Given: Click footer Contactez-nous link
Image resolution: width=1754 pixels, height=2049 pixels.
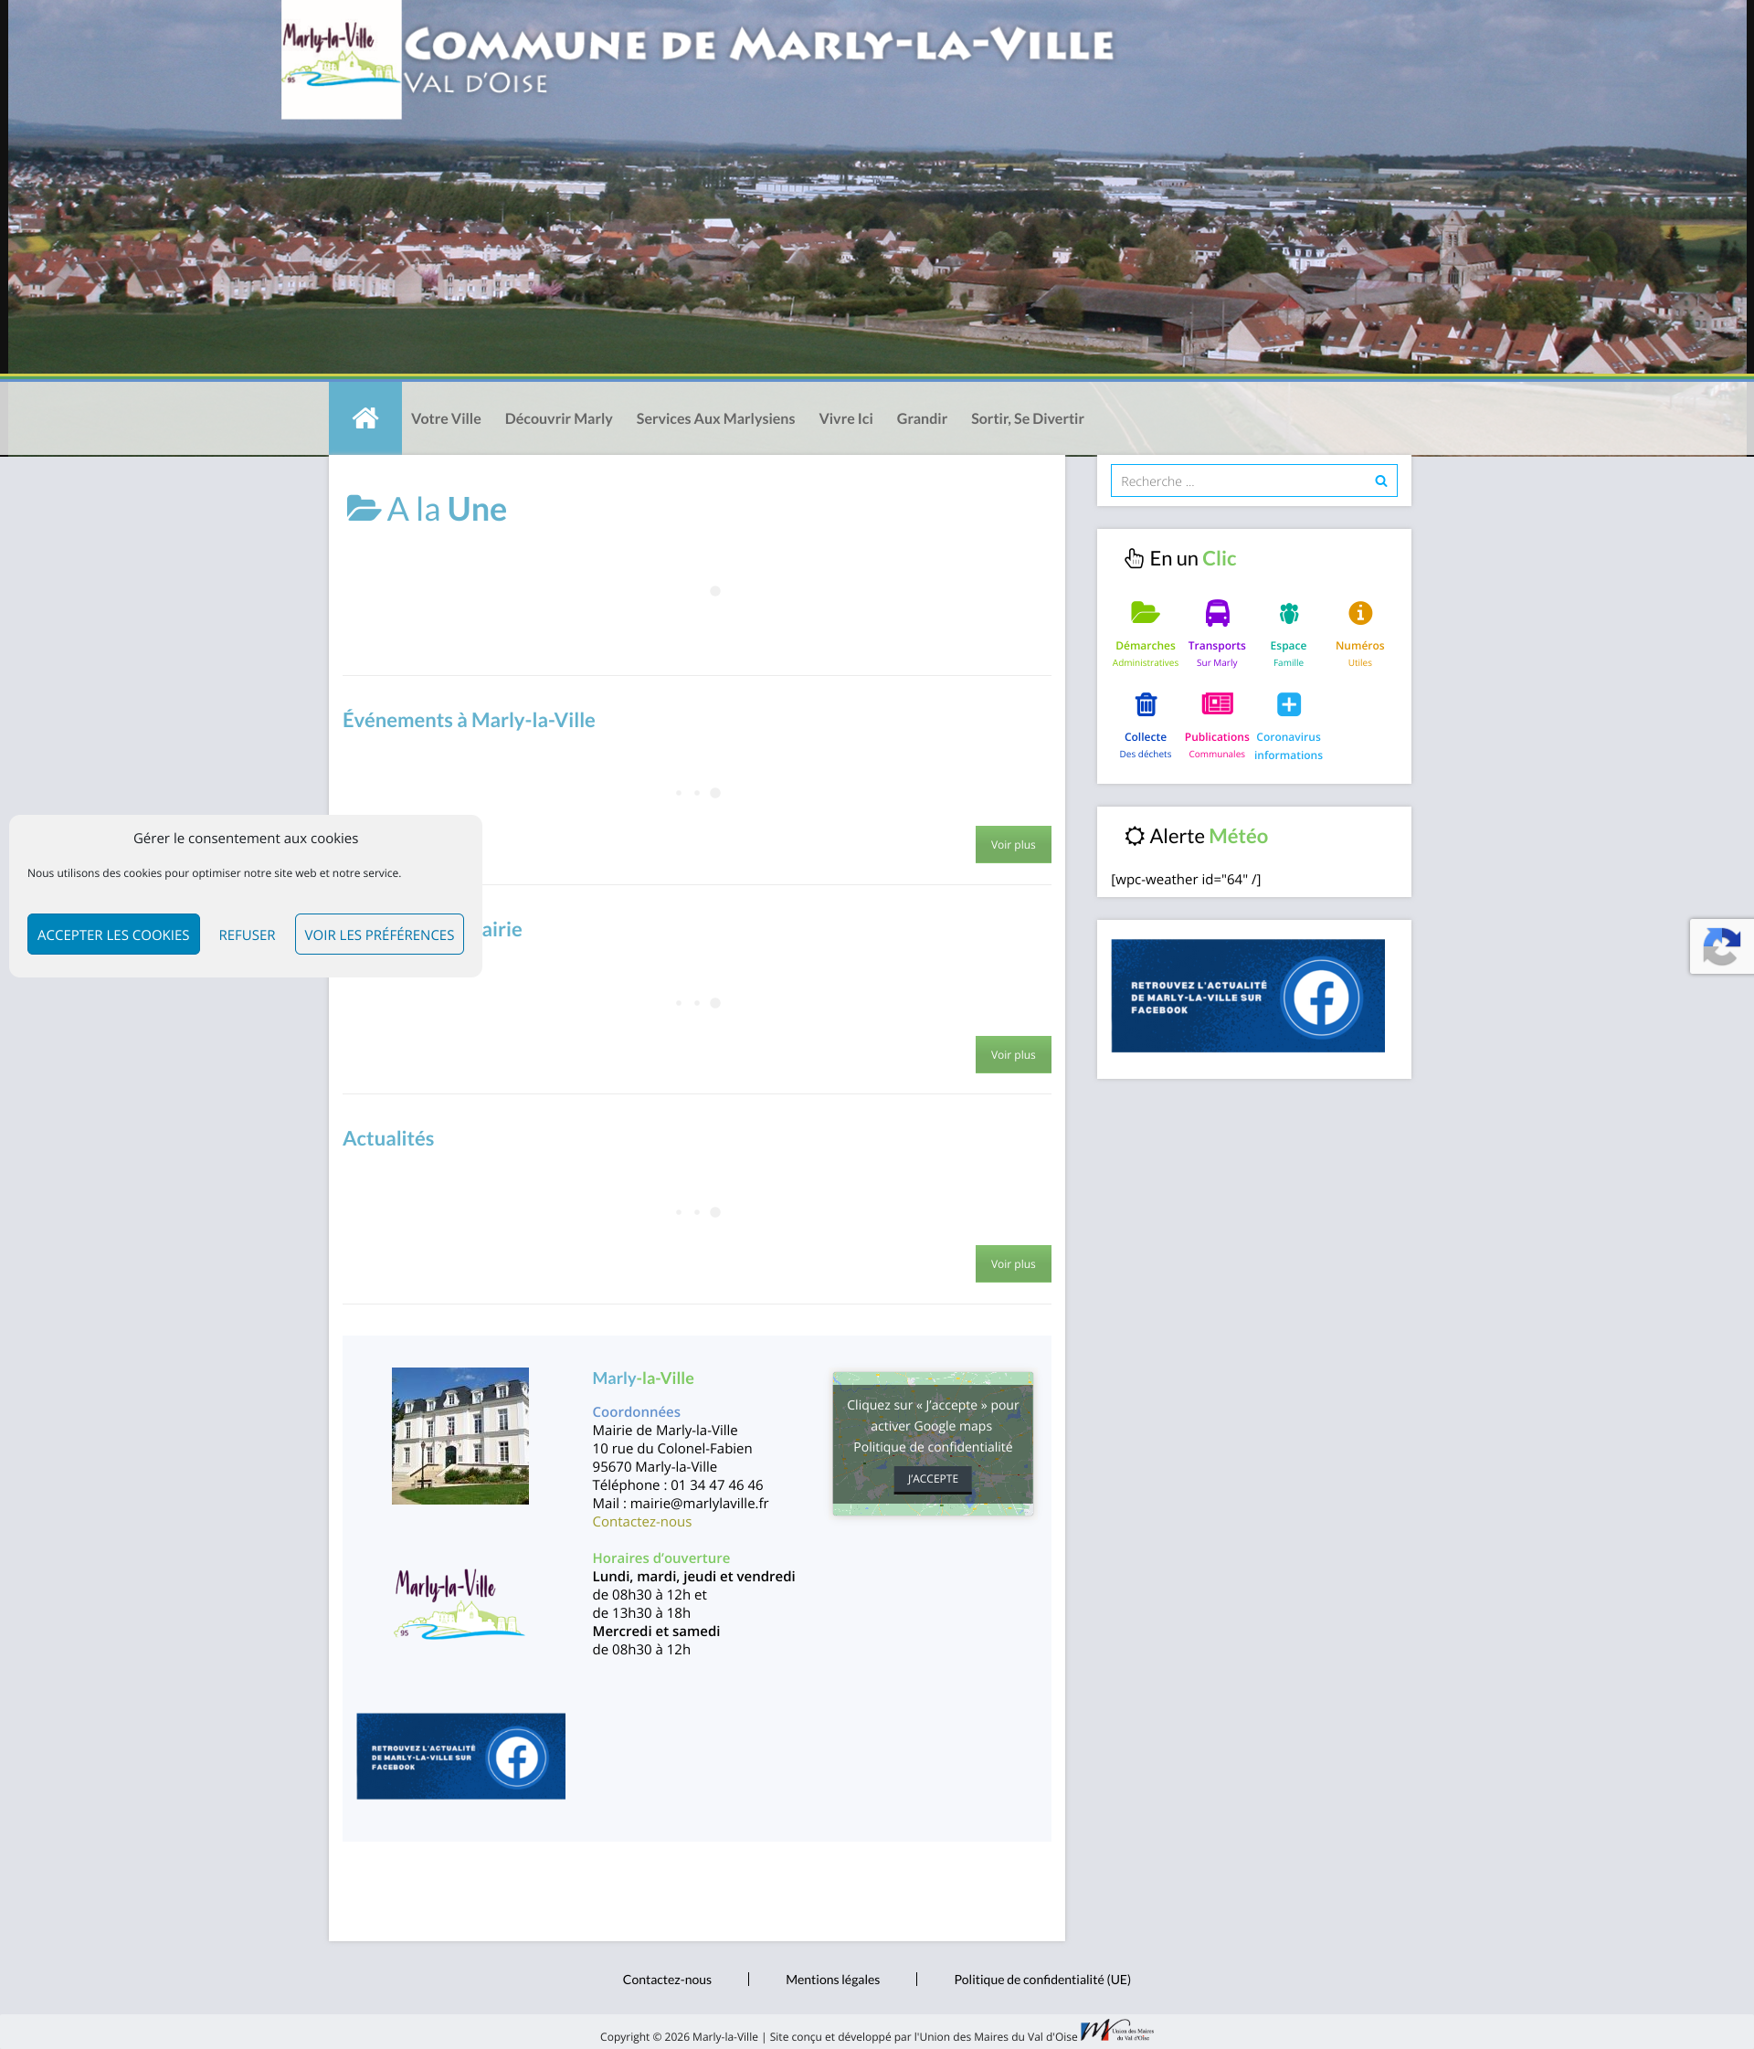Looking at the screenshot, I should (668, 1980).
